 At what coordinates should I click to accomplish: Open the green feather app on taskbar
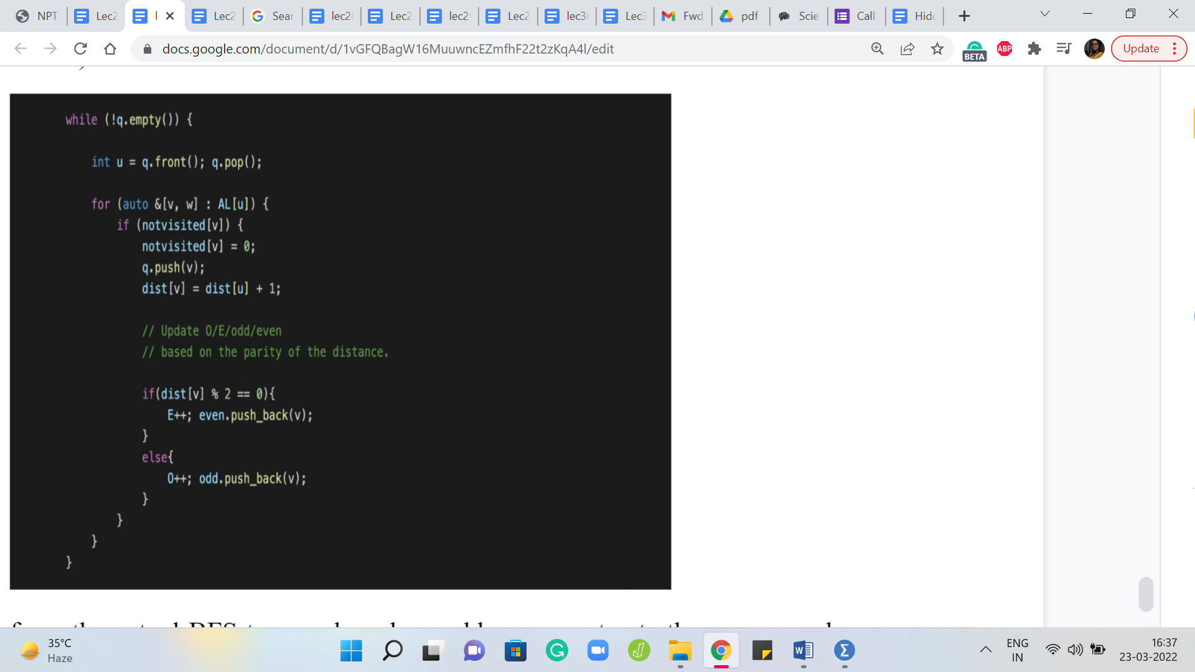coord(639,651)
